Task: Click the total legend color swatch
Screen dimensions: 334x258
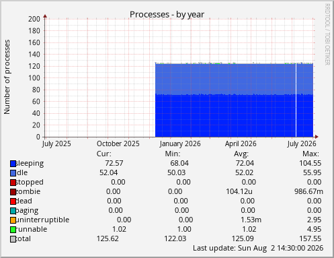Action: 13,239
